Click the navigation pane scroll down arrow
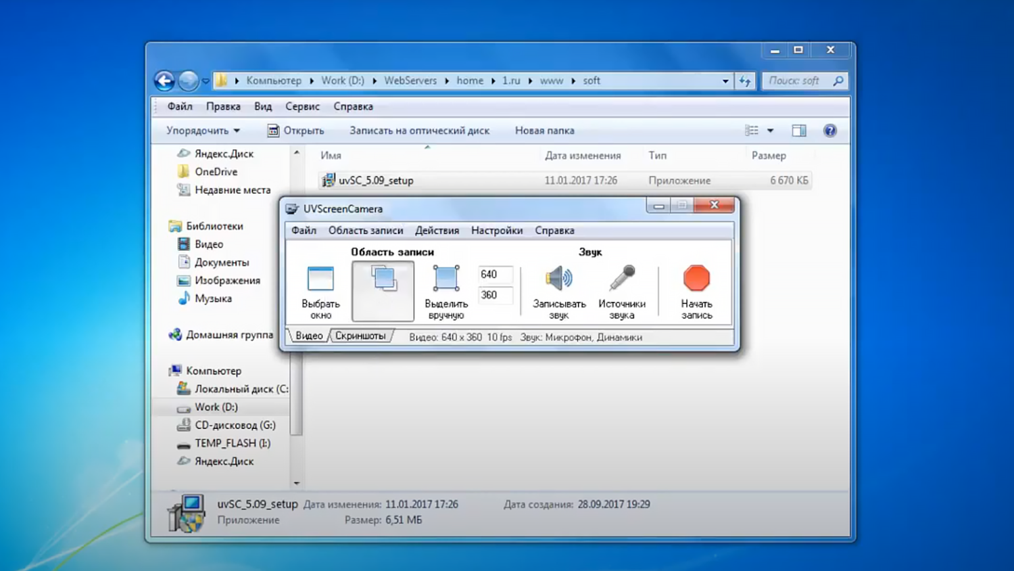This screenshot has height=571, width=1014. [296, 483]
